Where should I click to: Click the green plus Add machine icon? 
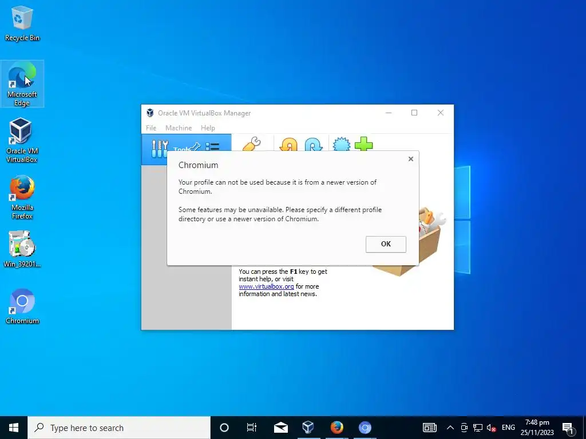(x=363, y=143)
